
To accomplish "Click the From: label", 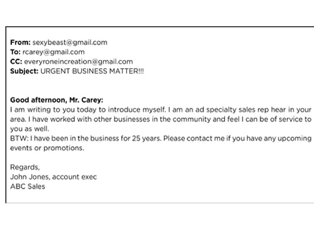I will pyautogui.click(x=20, y=43).
